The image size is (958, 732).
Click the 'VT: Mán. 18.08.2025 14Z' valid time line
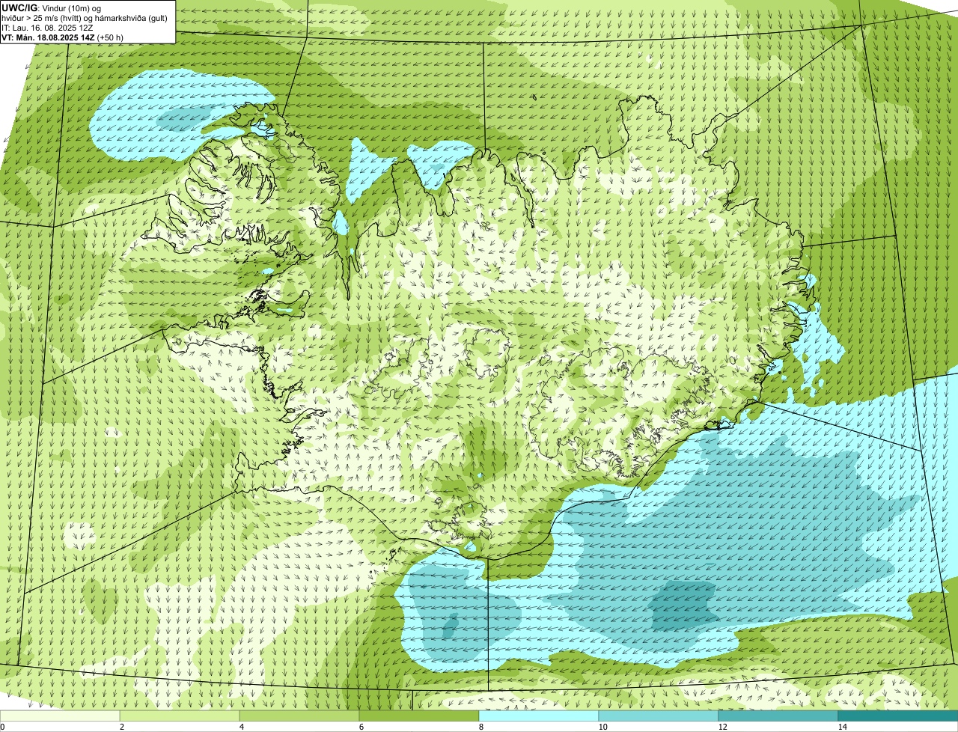(x=48, y=37)
